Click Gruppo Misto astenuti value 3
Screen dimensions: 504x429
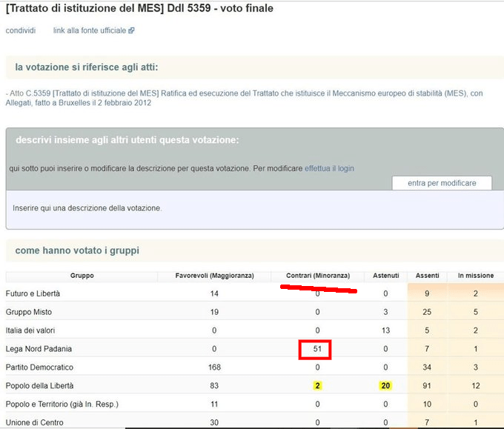[385, 312]
